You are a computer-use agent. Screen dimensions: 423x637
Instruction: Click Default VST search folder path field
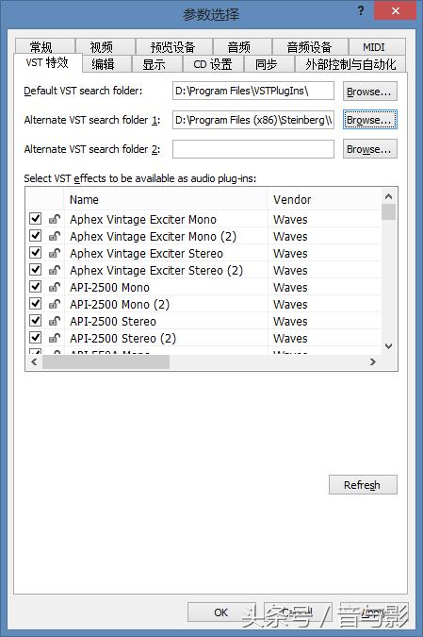tap(253, 91)
